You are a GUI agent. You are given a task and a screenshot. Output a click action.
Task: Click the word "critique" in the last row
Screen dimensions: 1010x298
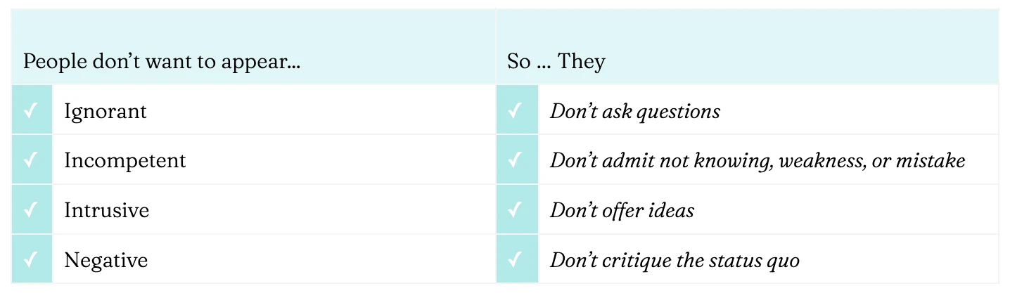click(641, 260)
